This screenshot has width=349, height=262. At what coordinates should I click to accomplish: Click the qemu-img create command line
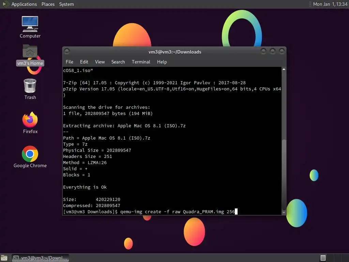[150, 212]
